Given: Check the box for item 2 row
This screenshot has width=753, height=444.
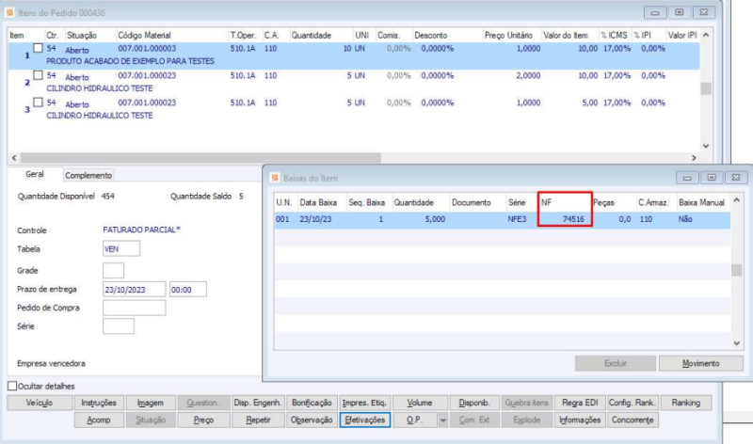Looking at the screenshot, I should [38, 75].
